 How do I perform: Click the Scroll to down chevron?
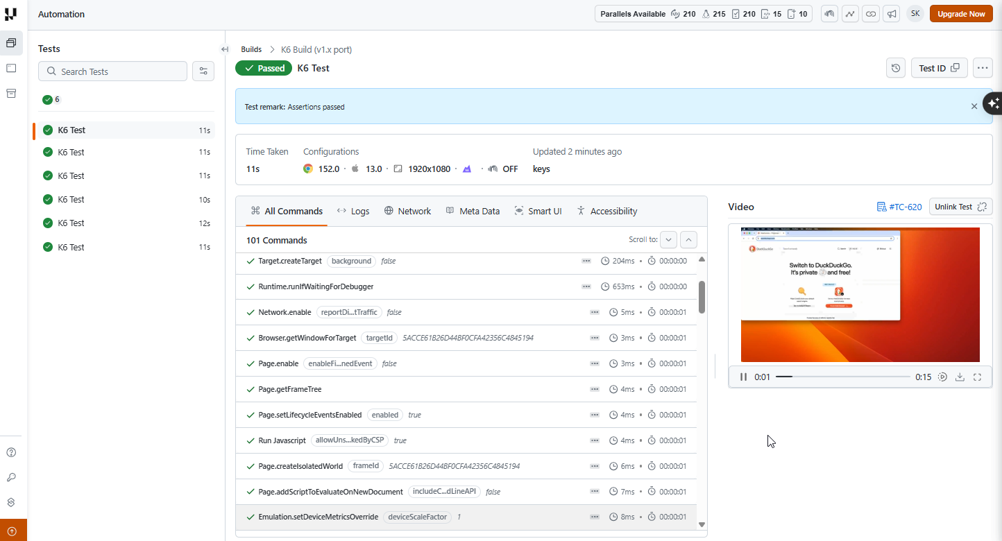click(668, 240)
